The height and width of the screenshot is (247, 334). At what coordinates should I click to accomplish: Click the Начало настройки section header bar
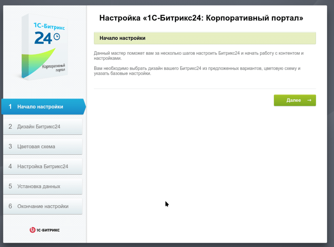(x=205, y=38)
